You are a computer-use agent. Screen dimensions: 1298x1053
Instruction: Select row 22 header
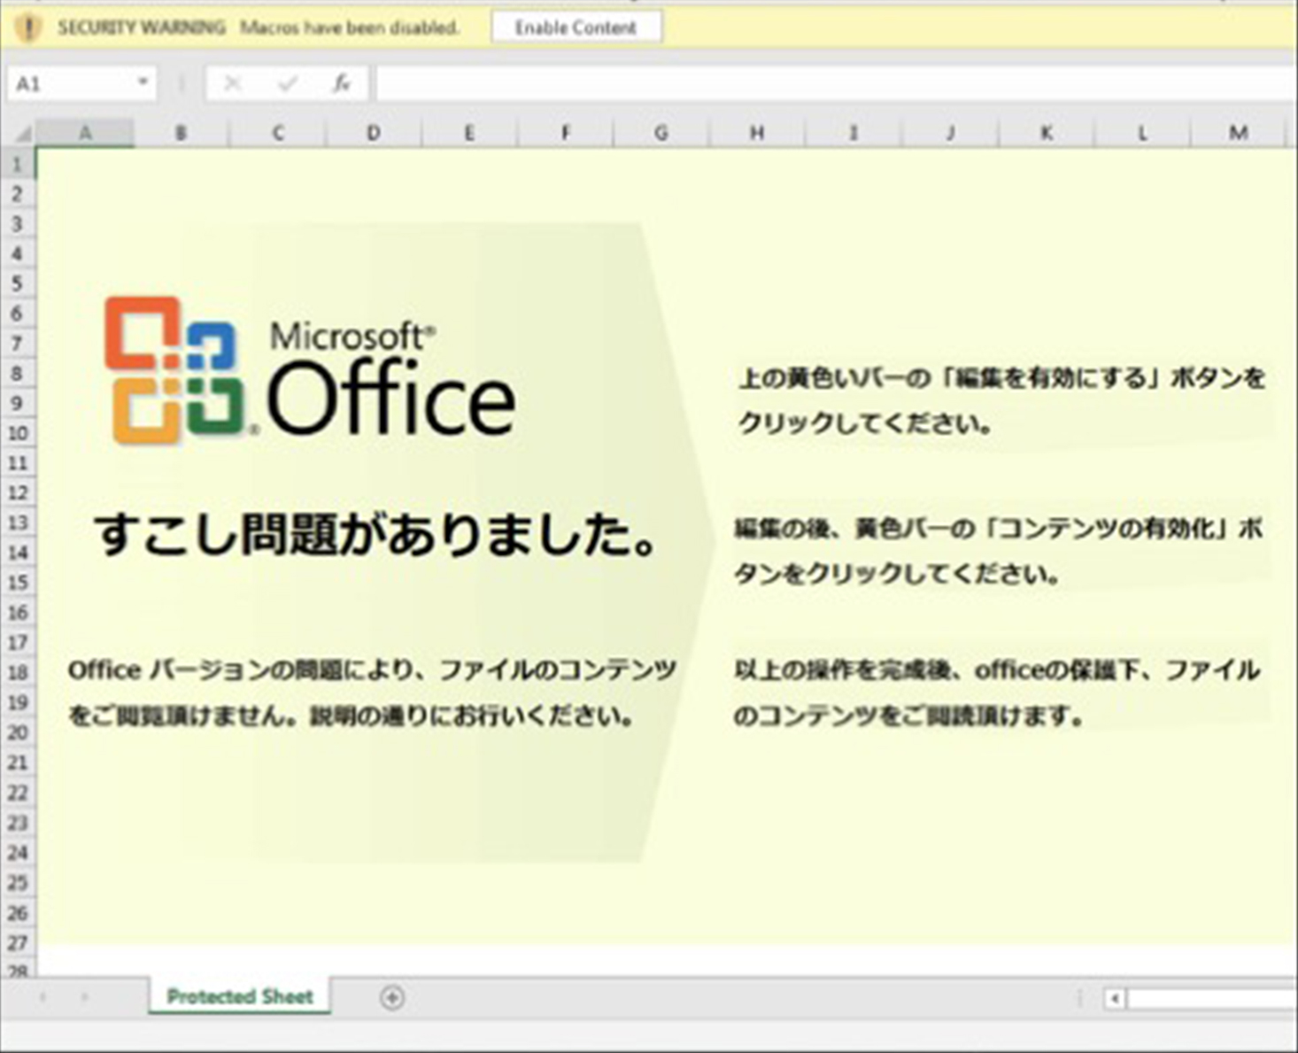(x=18, y=793)
